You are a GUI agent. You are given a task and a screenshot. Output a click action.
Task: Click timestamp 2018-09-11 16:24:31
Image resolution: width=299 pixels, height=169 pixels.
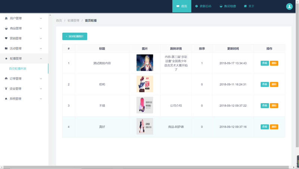[x=233, y=84]
